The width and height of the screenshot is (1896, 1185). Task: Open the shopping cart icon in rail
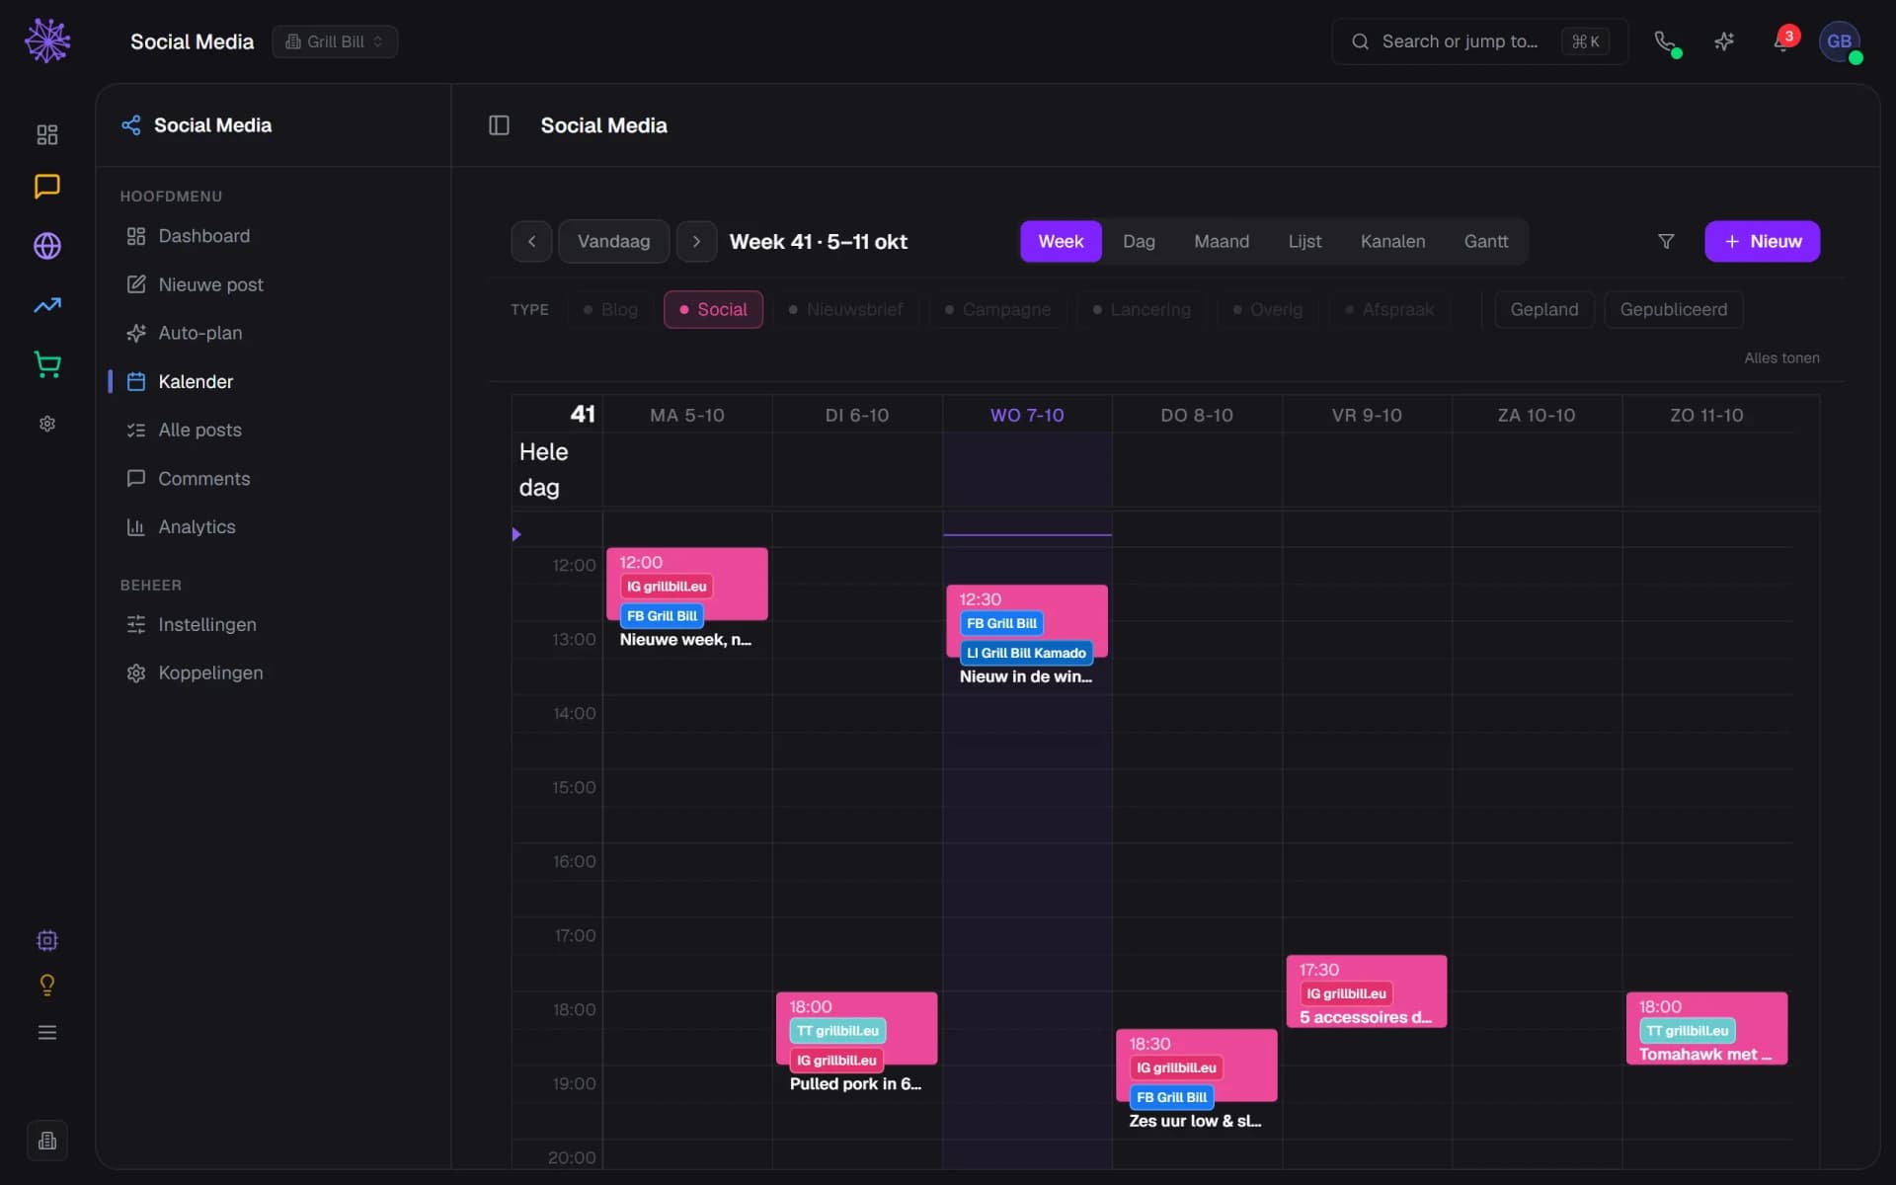[x=47, y=364]
